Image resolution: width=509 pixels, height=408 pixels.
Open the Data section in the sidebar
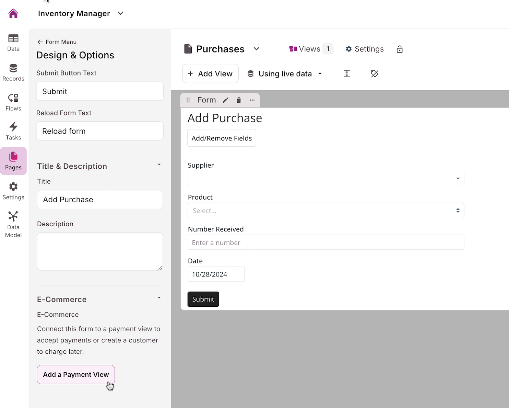(x=13, y=43)
